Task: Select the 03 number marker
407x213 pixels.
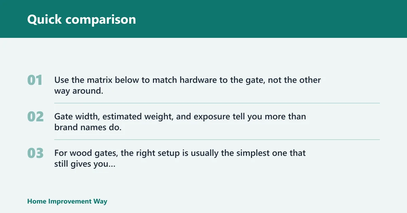Action: (35, 153)
